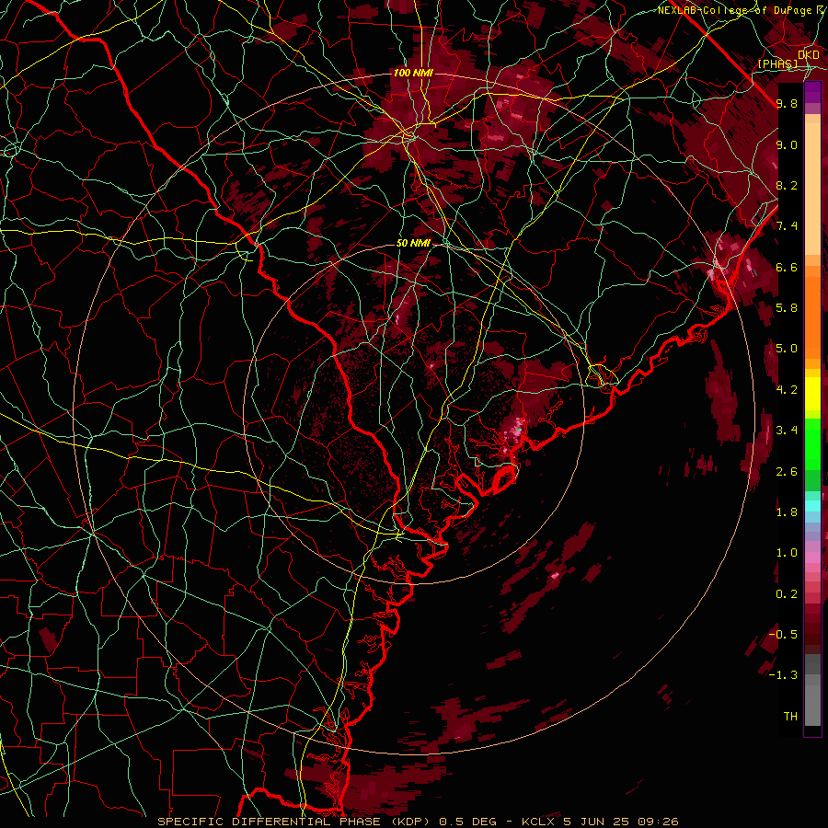Click the 3.4 value on the color scale

787,431
